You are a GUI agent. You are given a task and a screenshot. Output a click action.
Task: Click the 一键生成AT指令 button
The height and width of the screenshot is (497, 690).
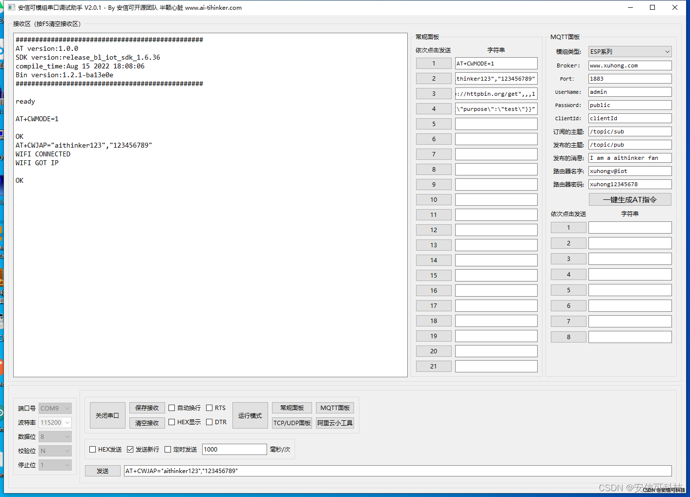click(630, 199)
